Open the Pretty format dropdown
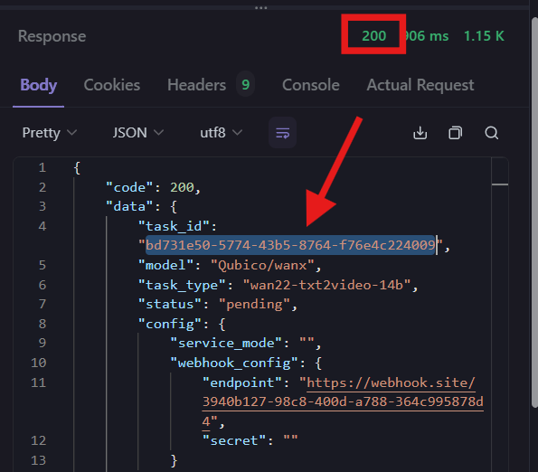Image resolution: width=538 pixels, height=472 pixels. click(x=50, y=133)
